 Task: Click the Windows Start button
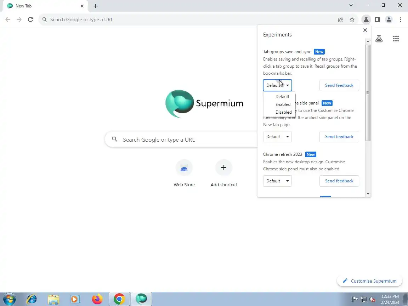tap(10, 299)
